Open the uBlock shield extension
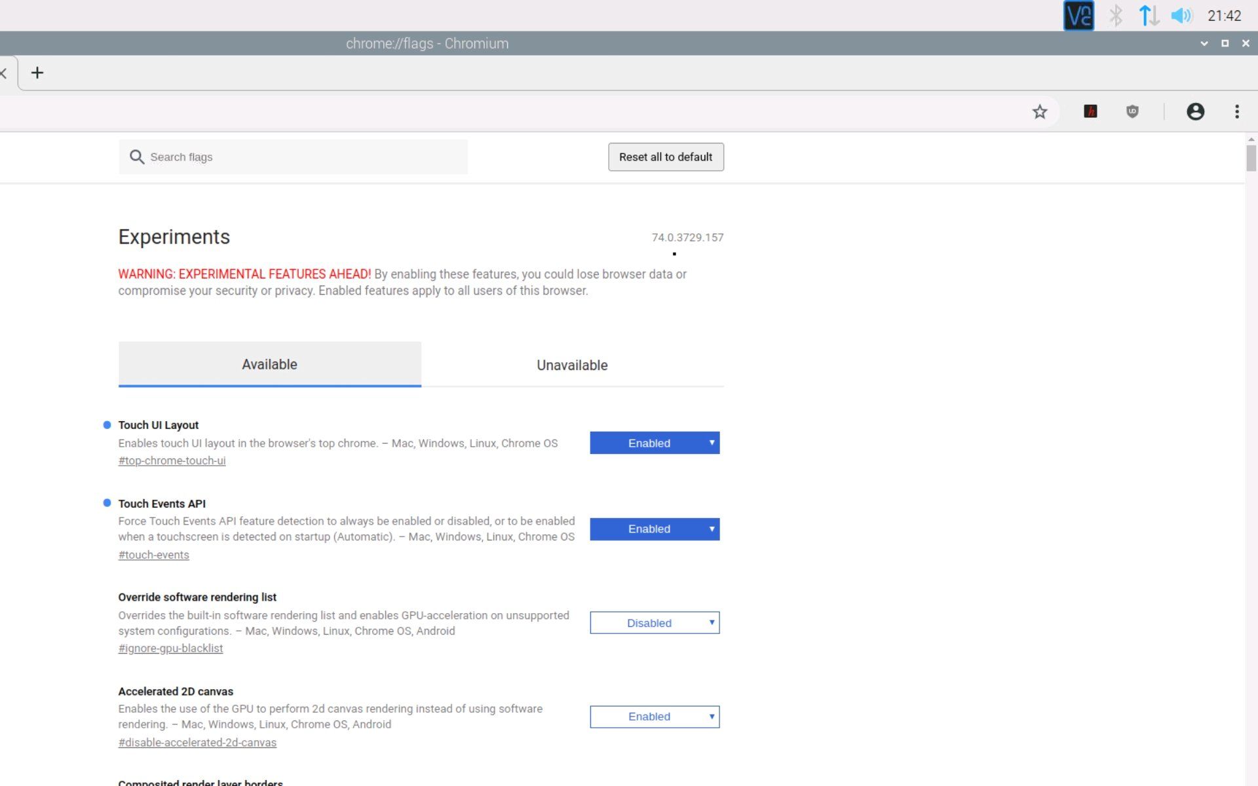 click(x=1132, y=111)
